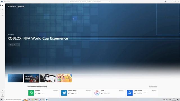Open the iTunes app icon

click(97, 93)
